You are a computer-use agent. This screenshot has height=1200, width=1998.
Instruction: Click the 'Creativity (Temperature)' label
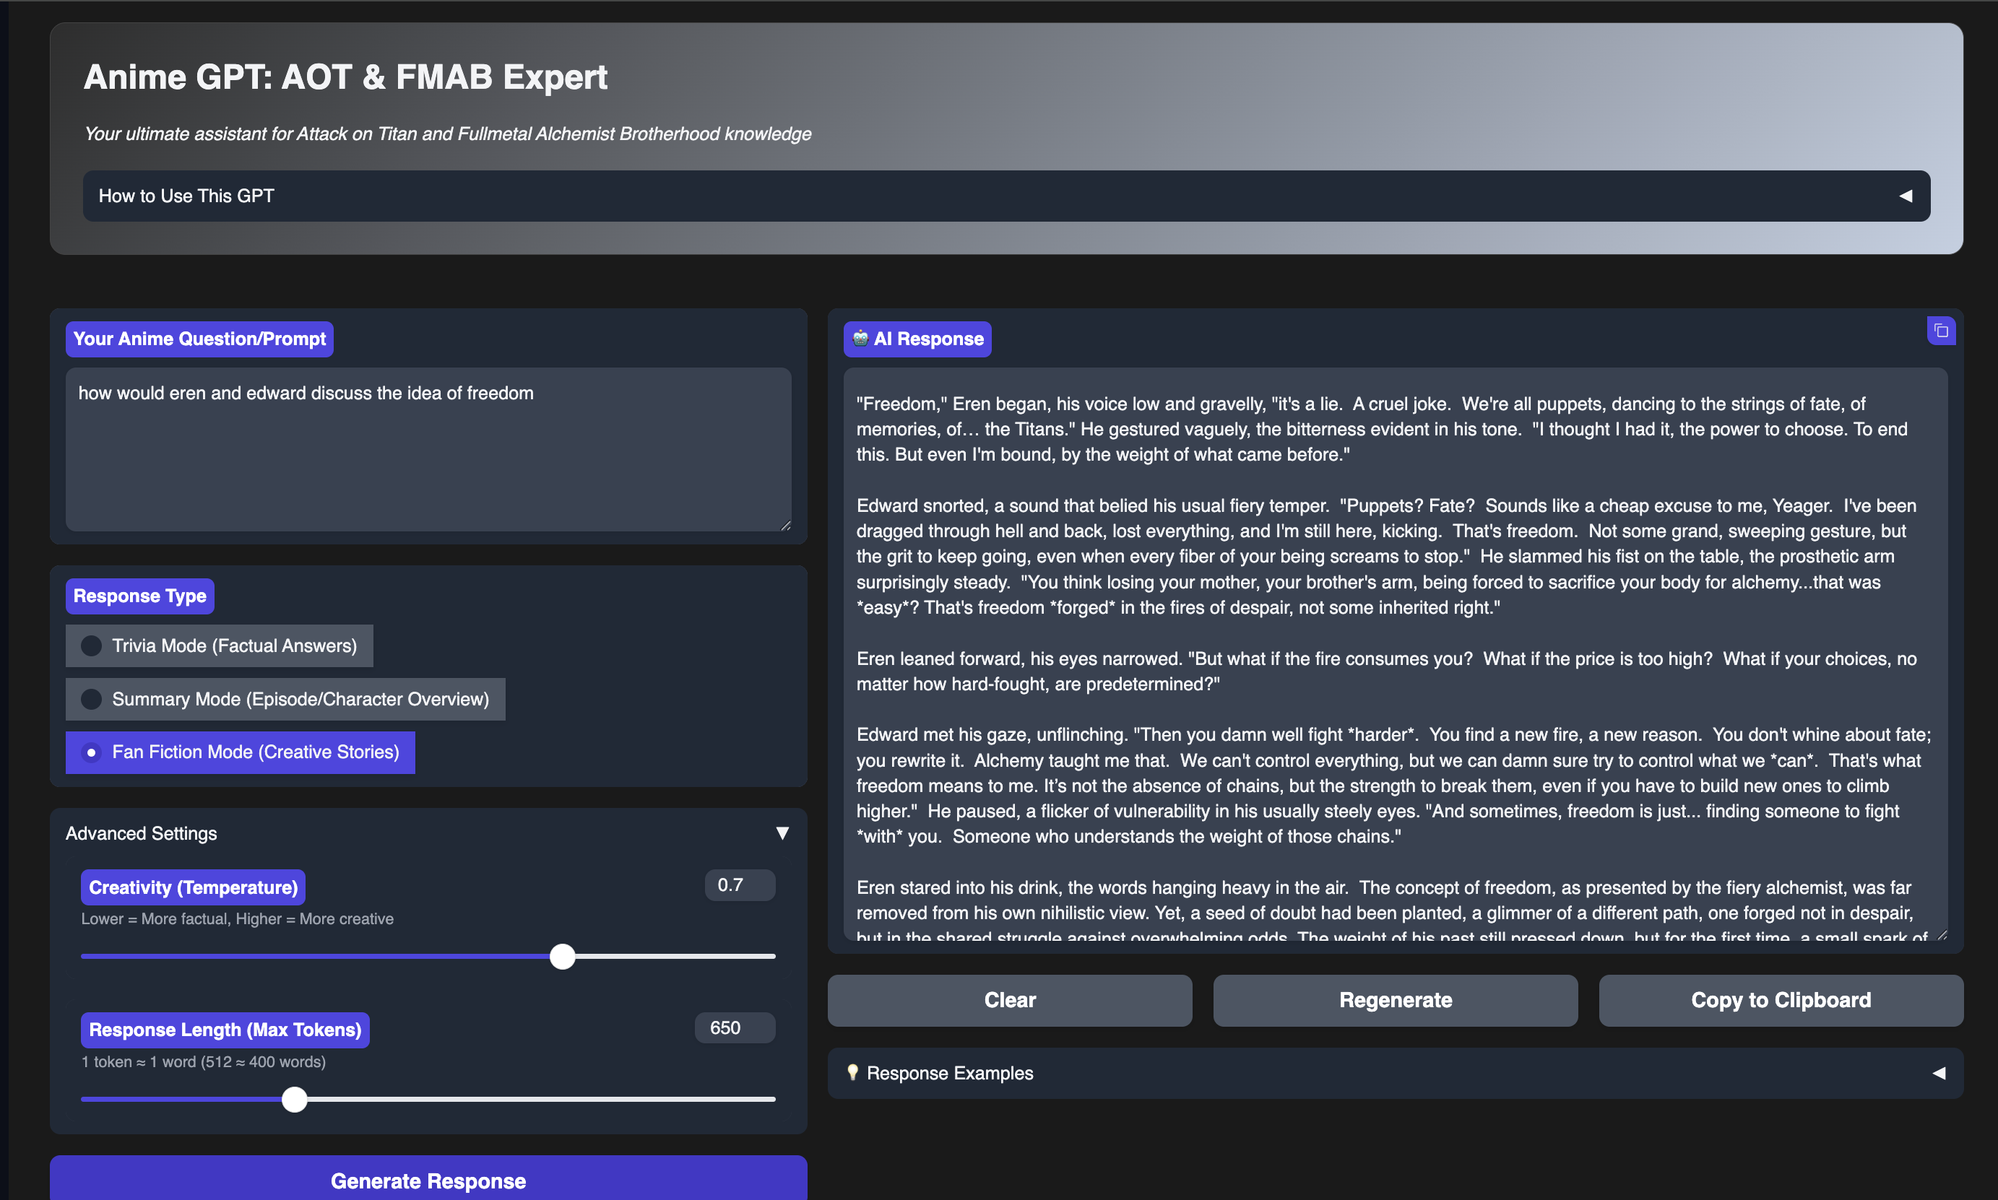click(194, 887)
